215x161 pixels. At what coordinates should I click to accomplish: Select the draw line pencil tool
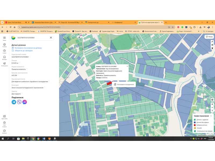click(212, 42)
